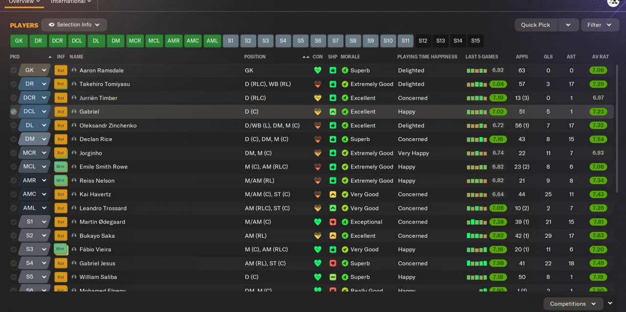Toggle the selection check for Jorginho
Image resolution: width=626 pixels, height=312 pixels.
pos(14,153)
